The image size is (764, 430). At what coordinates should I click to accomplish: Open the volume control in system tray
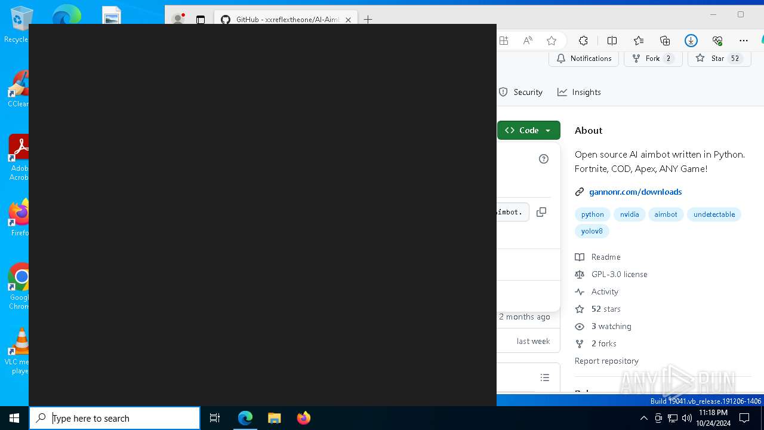(687, 418)
